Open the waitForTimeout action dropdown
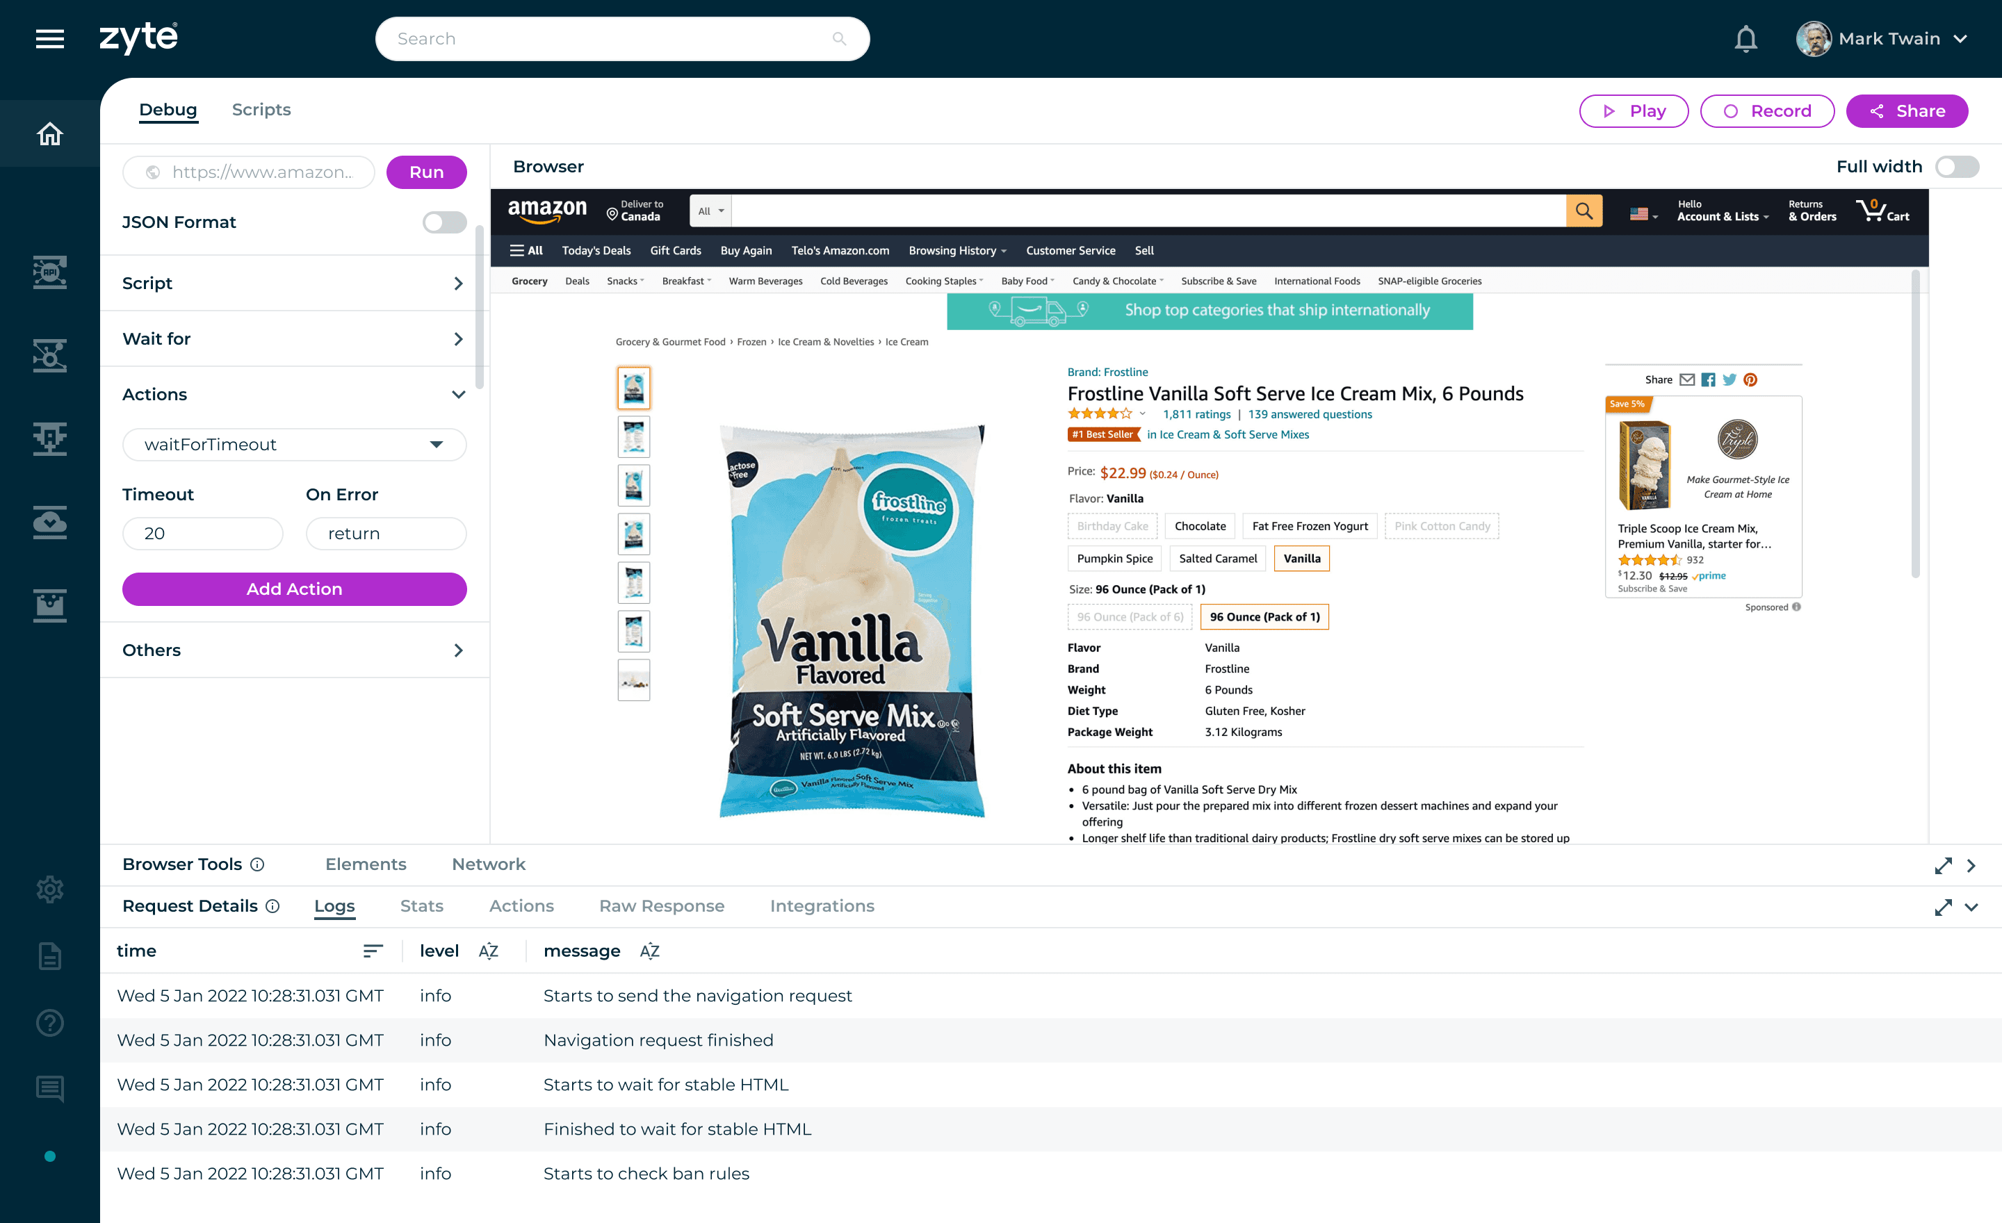The width and height of the screenshot is (2002, 1223). (x=294, y=444)
